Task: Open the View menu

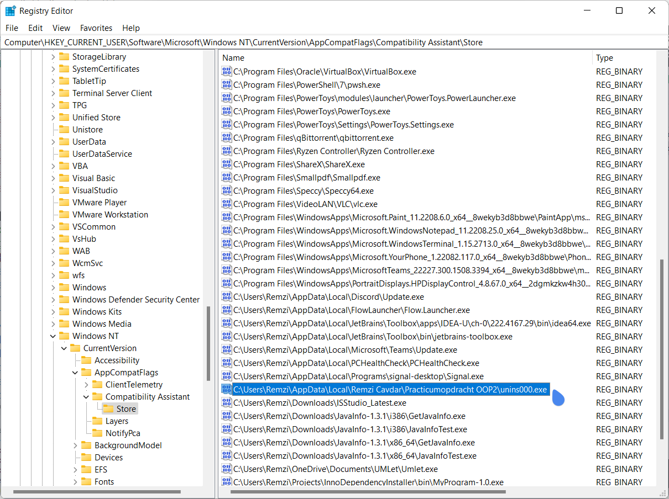Action: pyautogui.click(x=61, y=28)
